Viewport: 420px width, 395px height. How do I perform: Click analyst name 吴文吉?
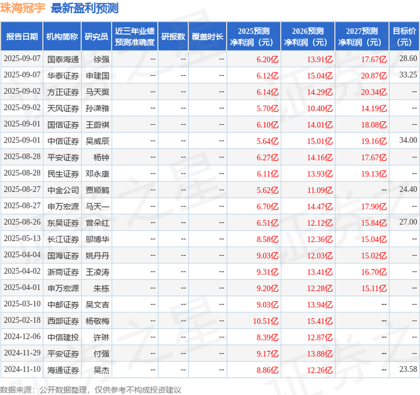(97, 305)
